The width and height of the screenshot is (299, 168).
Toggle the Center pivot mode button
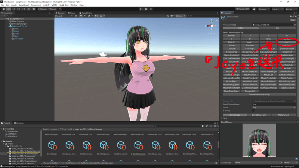42,9
